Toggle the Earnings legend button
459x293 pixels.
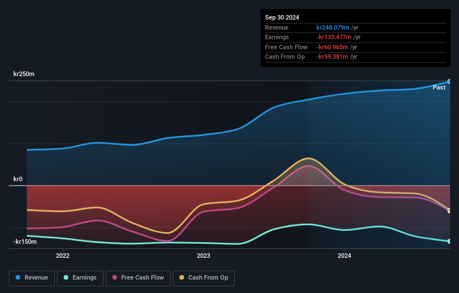point(80,278)
